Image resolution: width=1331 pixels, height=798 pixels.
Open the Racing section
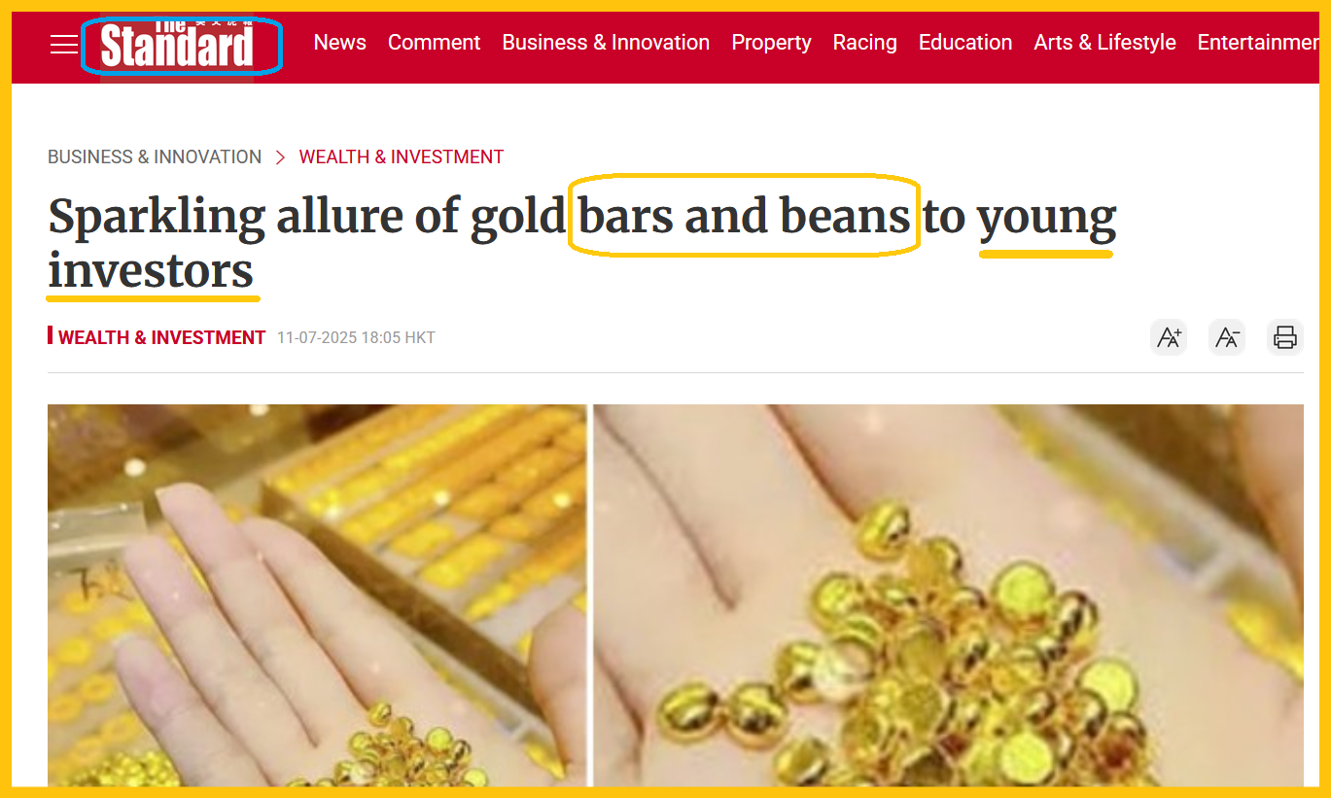(x=864, y=43)
